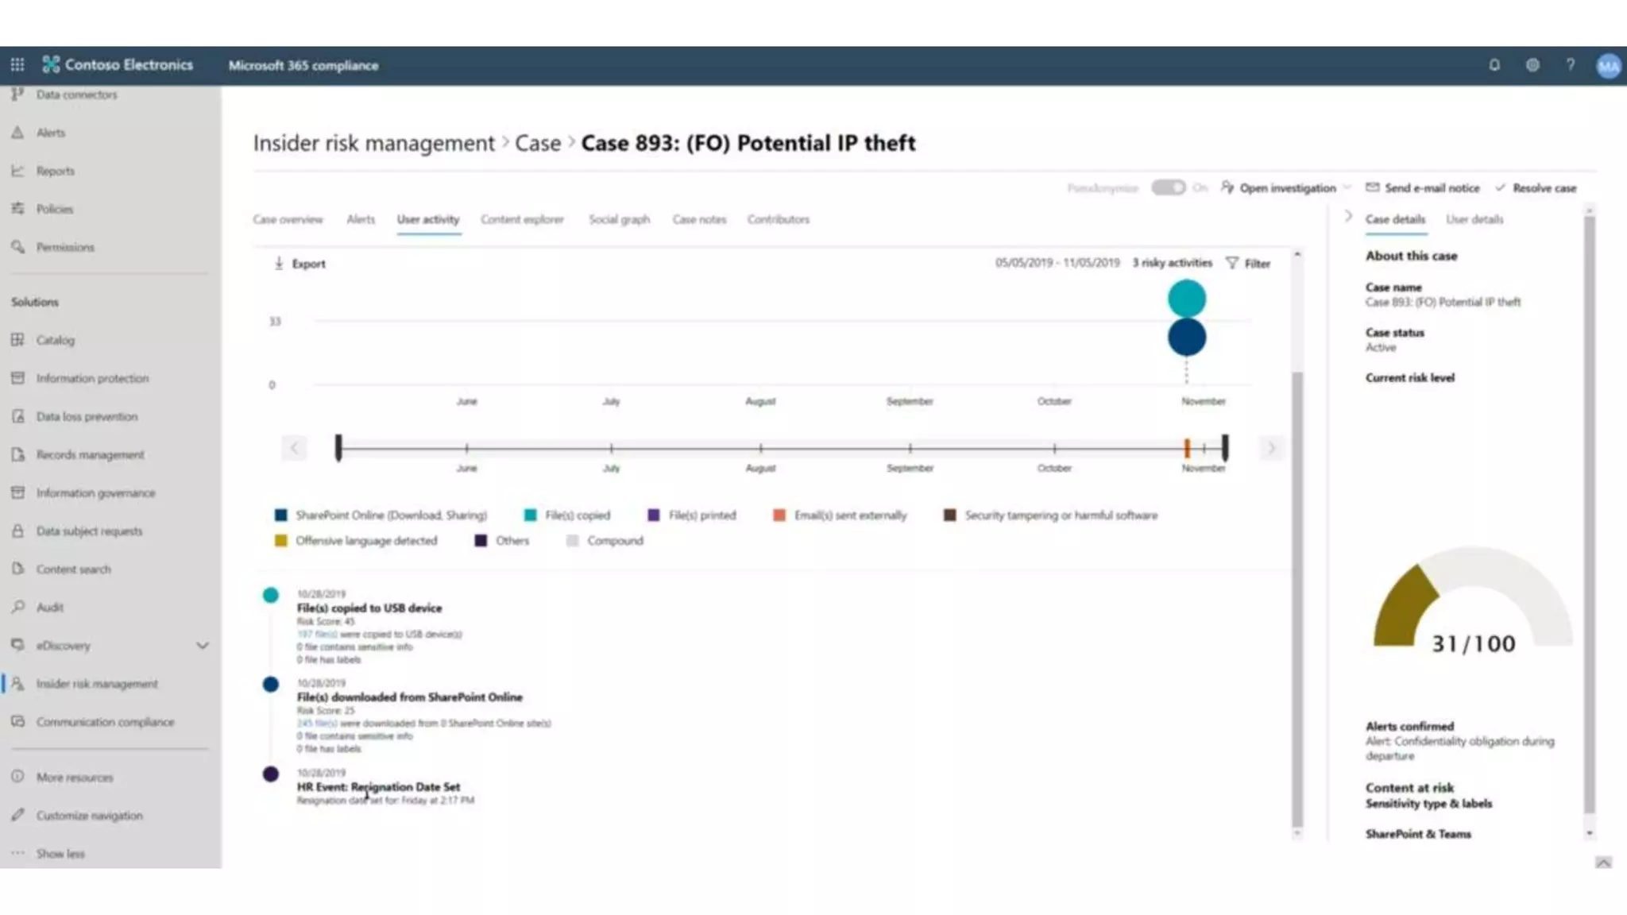Viewport: 1627px width, 915px height.
Task: Click the Export download icon
Action: (x=279, y=264)
